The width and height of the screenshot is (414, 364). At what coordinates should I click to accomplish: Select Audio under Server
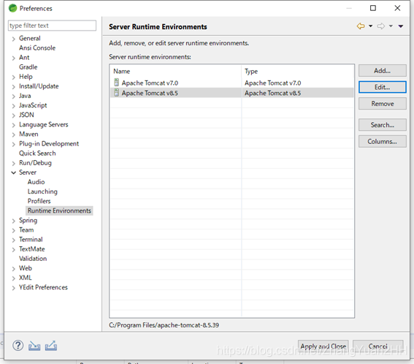(37, 182)
